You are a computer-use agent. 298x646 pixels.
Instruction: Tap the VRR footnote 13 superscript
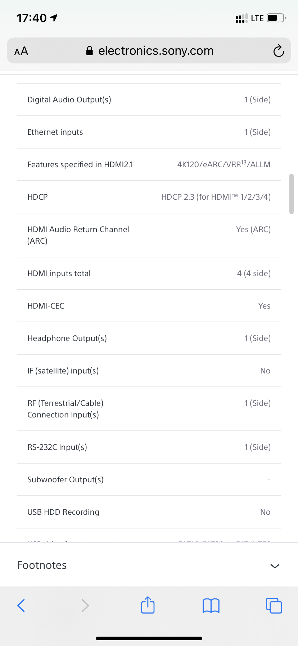[x=244, y=162]
